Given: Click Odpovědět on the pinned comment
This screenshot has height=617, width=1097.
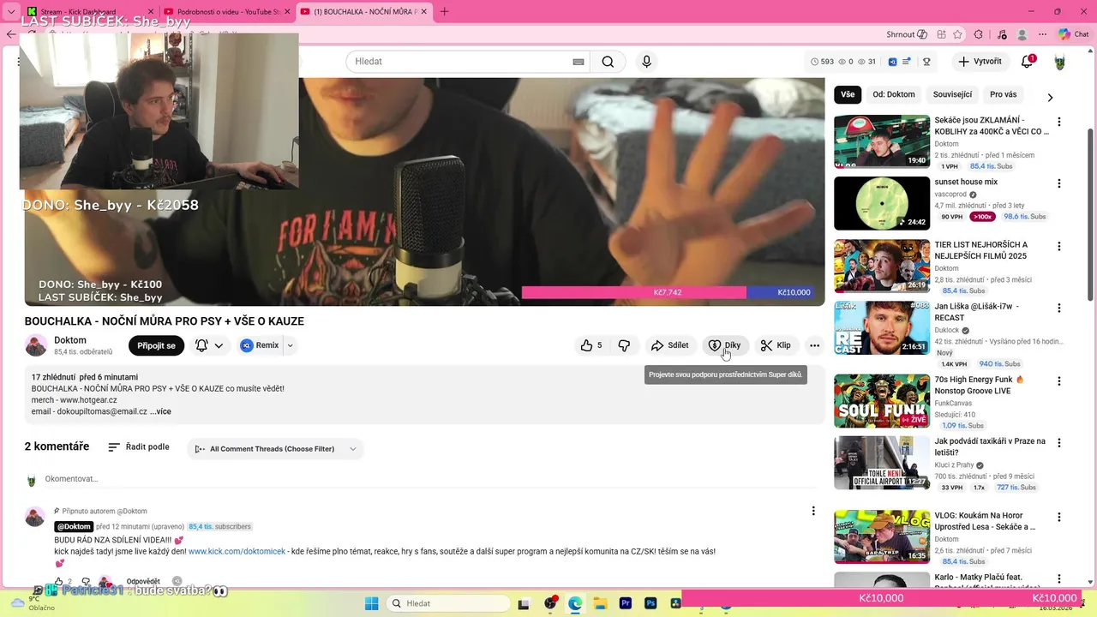Looking at the screenshot, I should click(143, 581).
